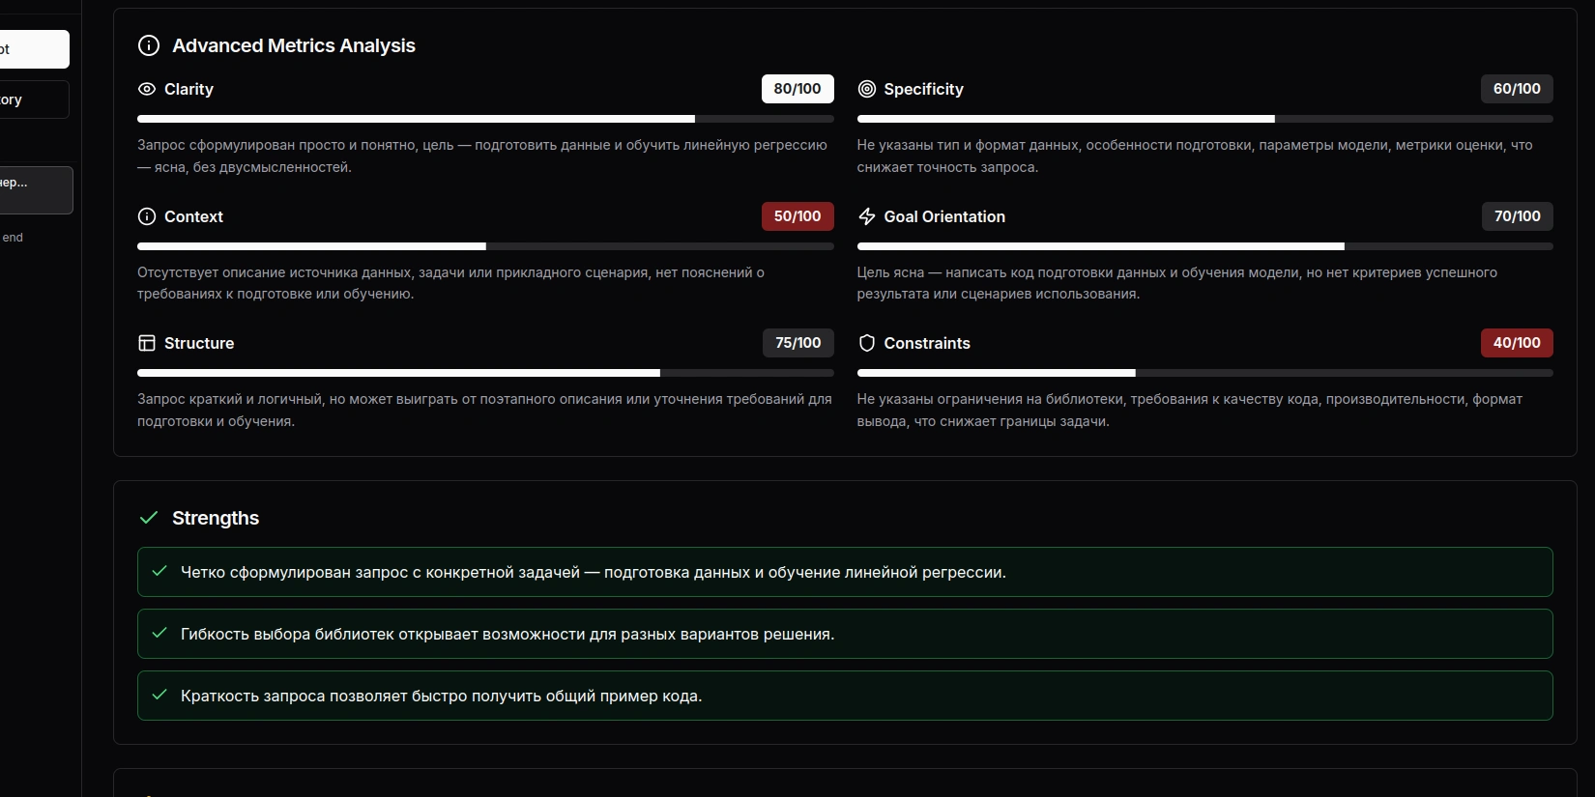
Task: Click the red 40/100 Constraints score badge
Action: tap(1517, 343)
